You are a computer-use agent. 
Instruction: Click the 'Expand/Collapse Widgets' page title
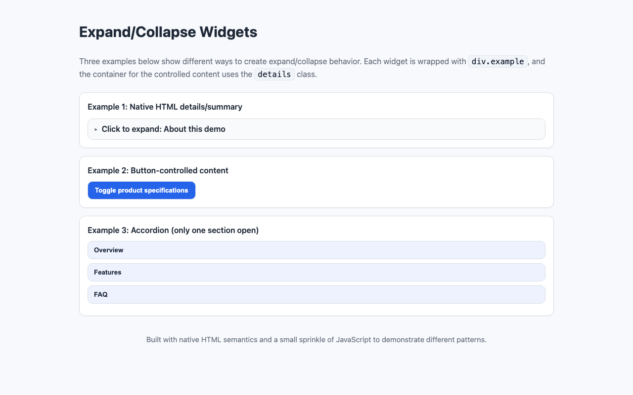(168, 32)
